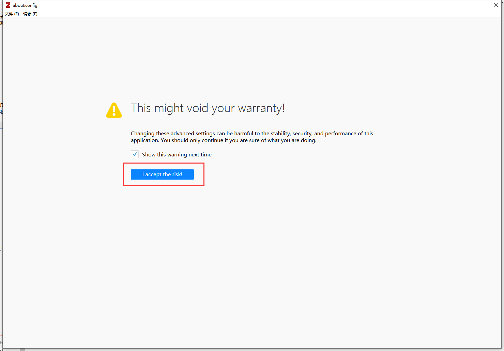Open the 文件 (F) menu
Screen dimensions: 504x351
12,14
